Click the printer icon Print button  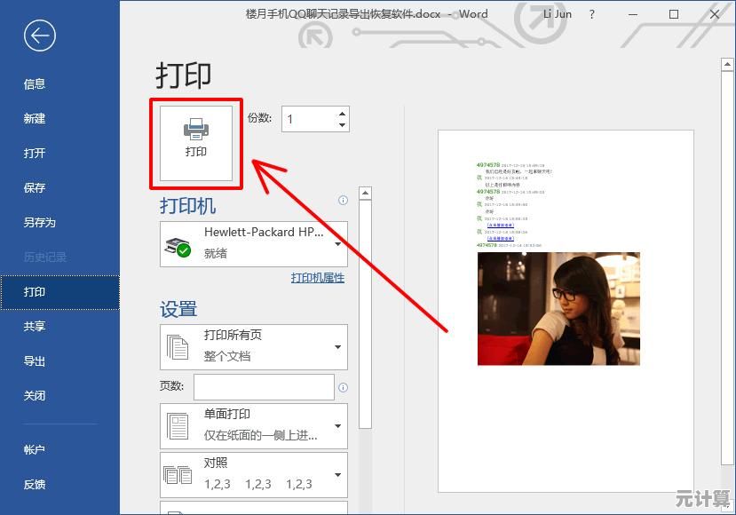[x=196, y=140]
